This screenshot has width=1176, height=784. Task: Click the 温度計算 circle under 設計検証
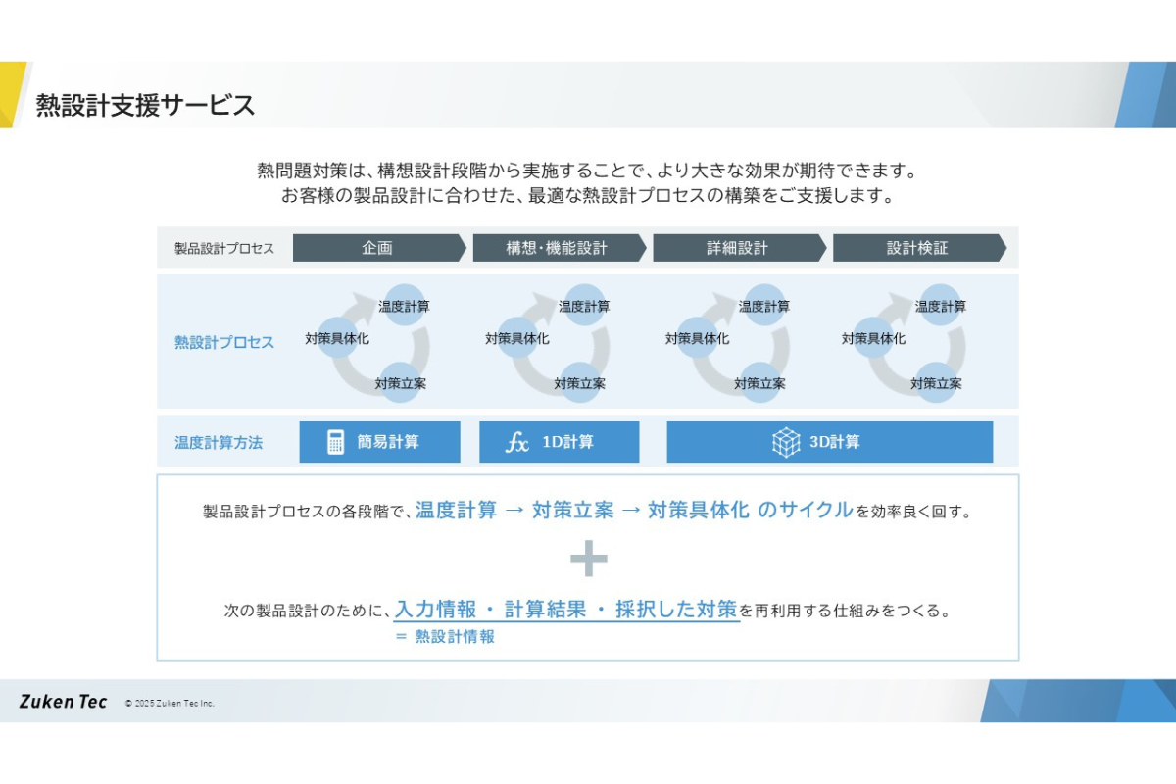tap(940, 306)
